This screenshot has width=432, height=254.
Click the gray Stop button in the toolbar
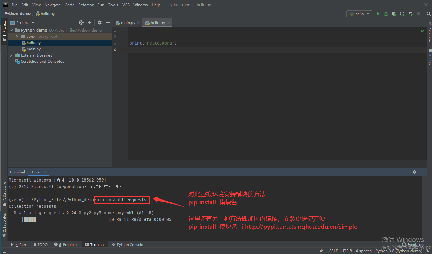(419, 14)
